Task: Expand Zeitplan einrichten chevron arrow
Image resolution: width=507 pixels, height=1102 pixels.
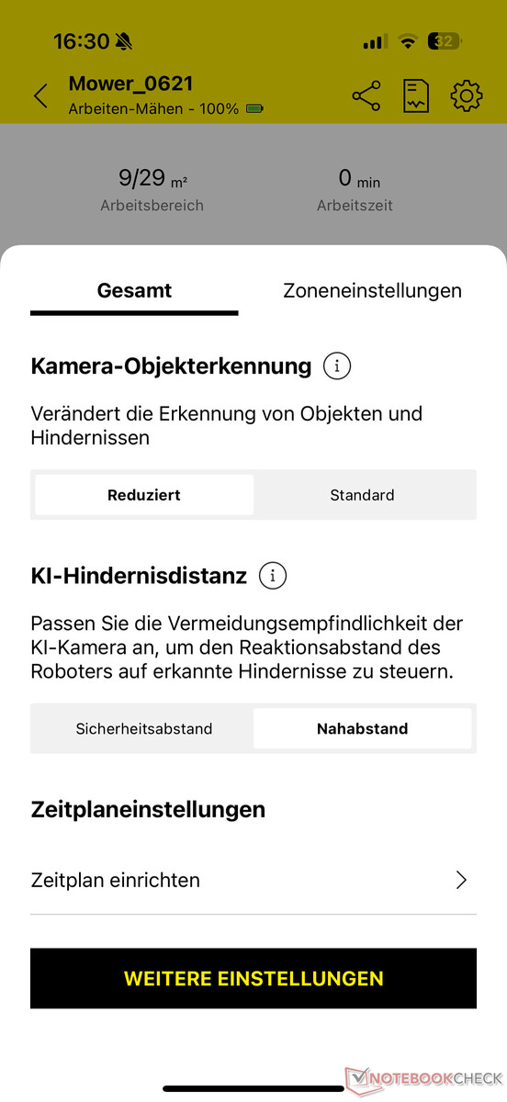Action: coord(462,881)
